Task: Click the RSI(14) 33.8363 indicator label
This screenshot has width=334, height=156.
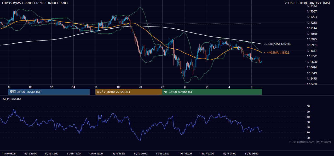Action: [x=11, y=99]
